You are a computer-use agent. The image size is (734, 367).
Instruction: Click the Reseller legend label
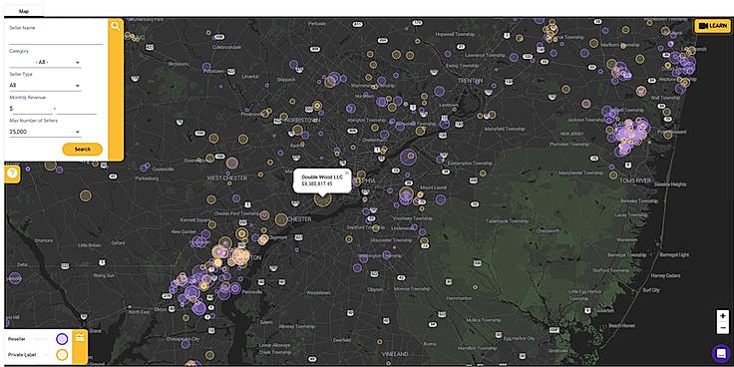coord(16,338)
